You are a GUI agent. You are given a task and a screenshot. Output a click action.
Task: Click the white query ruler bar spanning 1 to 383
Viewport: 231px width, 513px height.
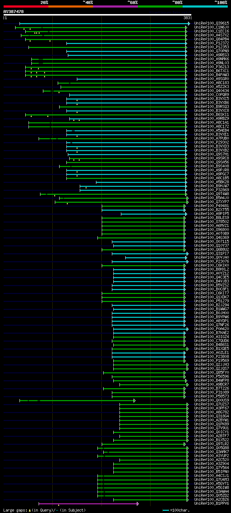[x=97, y=15]
